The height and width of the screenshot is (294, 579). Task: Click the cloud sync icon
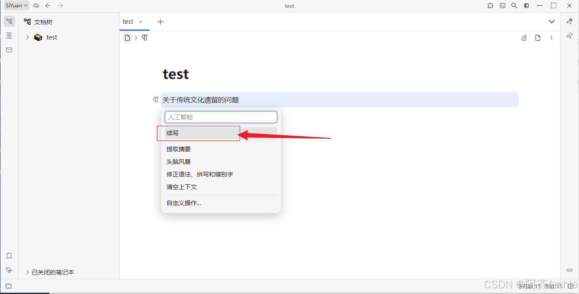point(36,6)
